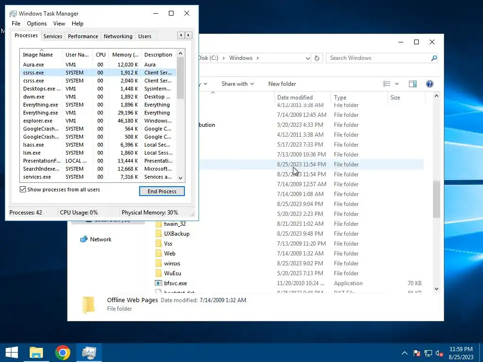Open File Explorer from the taskbar
Screen dimensions: 483x362
pyautogui.click(x=36, y=353)
